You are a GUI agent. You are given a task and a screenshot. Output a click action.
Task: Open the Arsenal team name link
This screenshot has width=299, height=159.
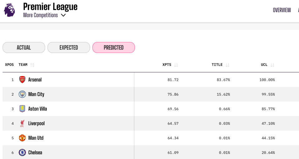point(35,80)
